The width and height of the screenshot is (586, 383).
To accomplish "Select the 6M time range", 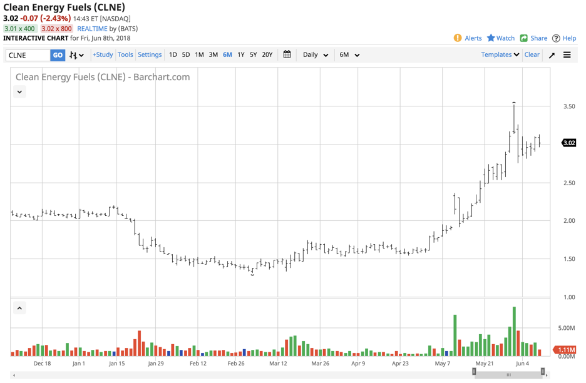I will [x=227, y=54].
